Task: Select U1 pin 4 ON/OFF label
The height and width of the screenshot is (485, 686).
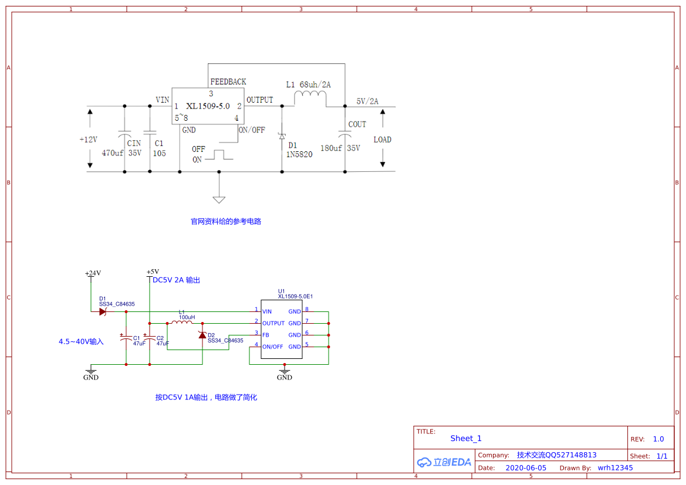Action: point(272,347)
